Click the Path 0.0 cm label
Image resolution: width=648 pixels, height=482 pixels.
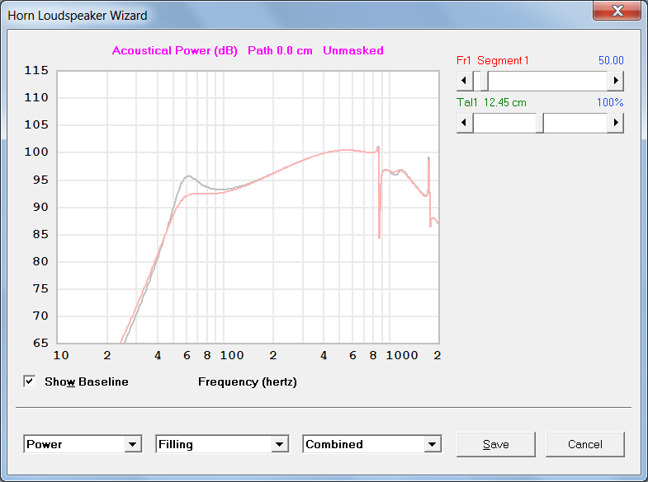[280, 51]
